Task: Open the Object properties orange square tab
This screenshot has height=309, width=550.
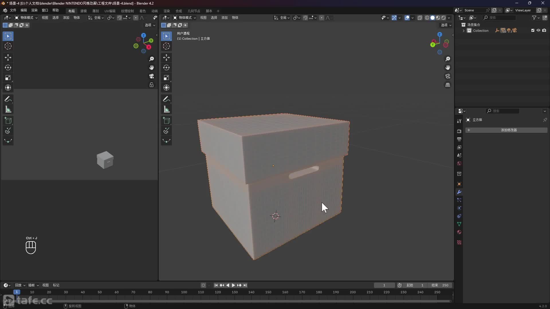Action: pyautogui.click(x=459, y=184)
